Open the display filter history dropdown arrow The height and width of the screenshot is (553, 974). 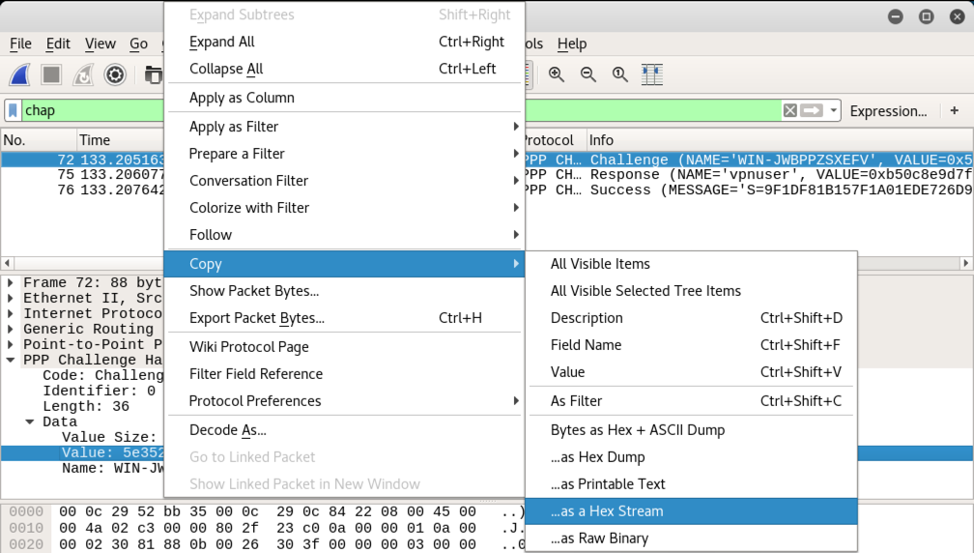pos(833,110)
